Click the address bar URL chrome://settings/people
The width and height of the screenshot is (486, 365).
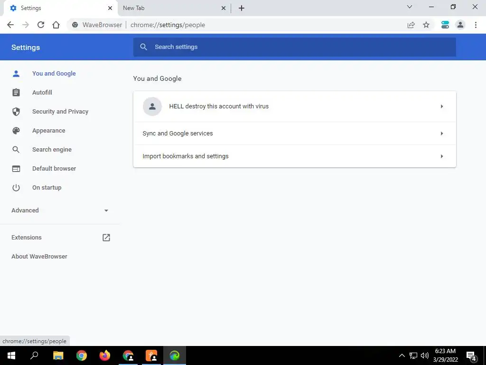(x=168, y=25)
